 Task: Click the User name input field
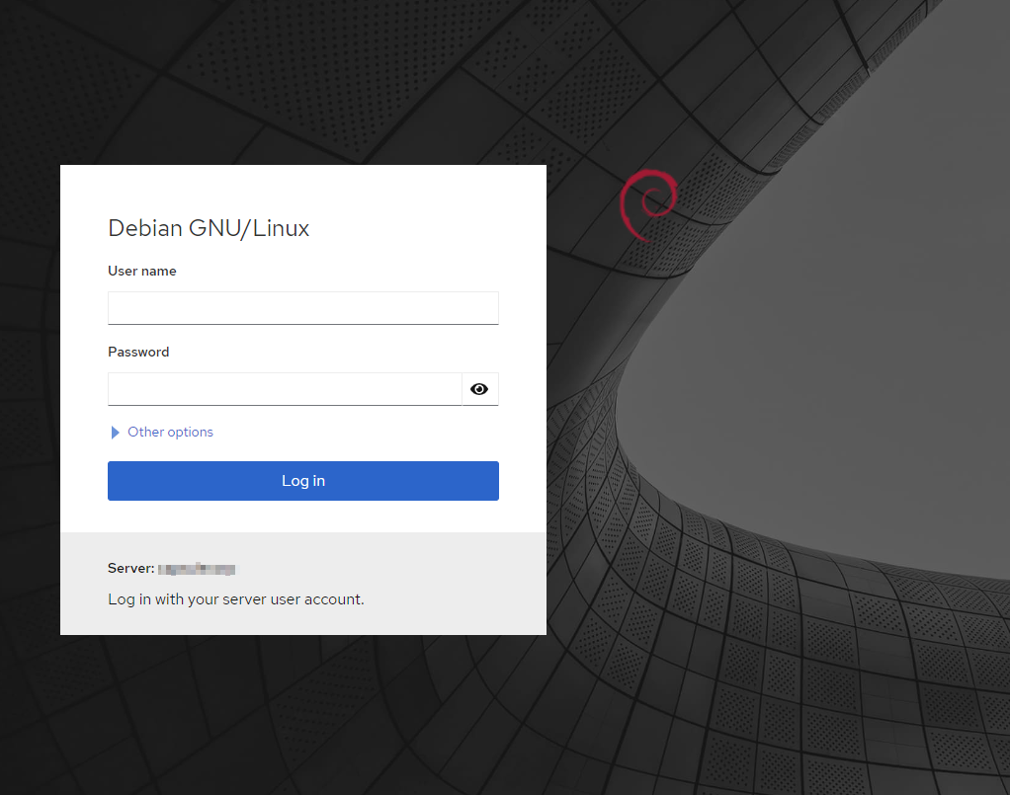point(302,308)
